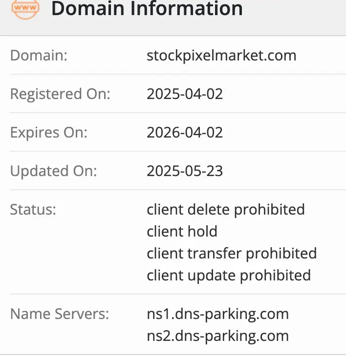Click the 'Domain:' field label
The image size is (346, 357).
click(x=39, y=55)
